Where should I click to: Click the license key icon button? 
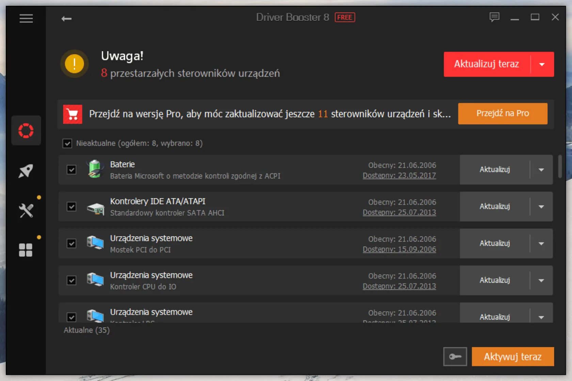455,357
